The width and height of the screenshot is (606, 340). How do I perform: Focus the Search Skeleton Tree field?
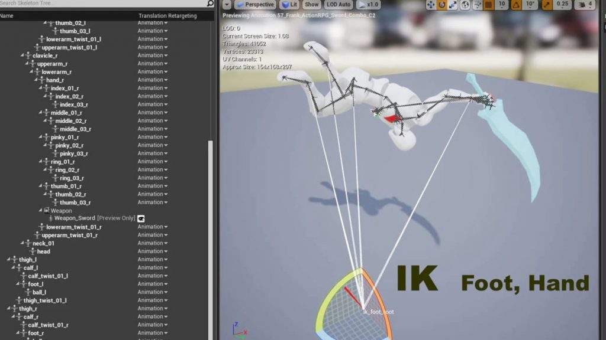tap(103, 3)
